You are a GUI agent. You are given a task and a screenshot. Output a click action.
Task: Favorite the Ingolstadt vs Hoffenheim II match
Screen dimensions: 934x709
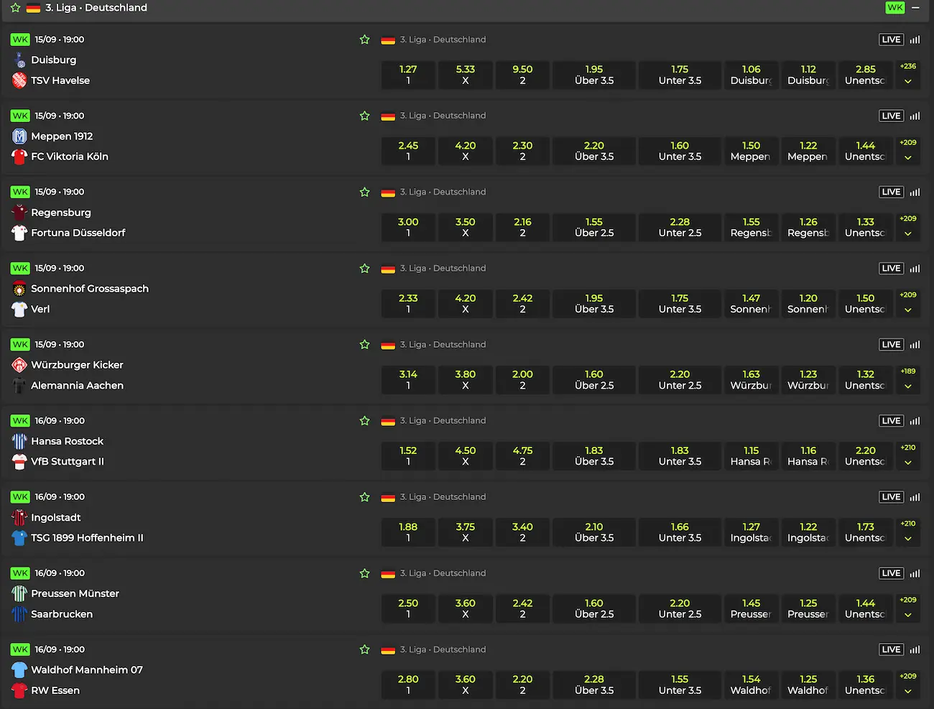[364, 497]
